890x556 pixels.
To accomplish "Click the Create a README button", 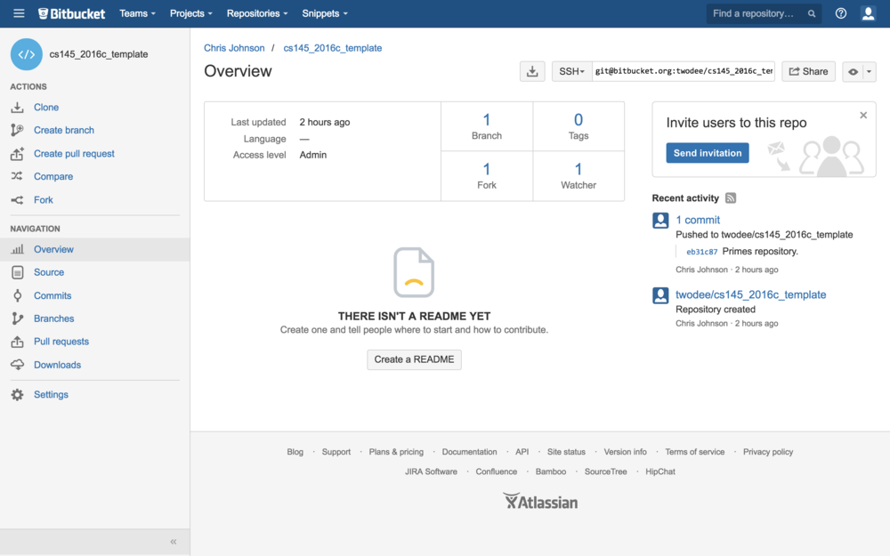I will [x=414, y=359].
